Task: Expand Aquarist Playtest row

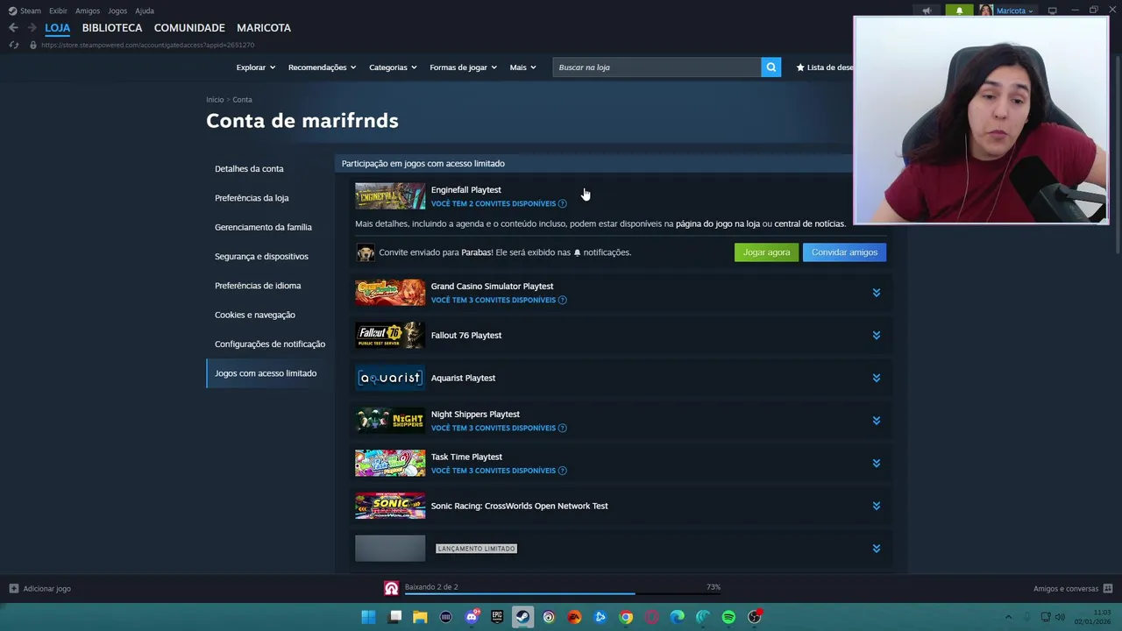Action: tap(876, 378)
